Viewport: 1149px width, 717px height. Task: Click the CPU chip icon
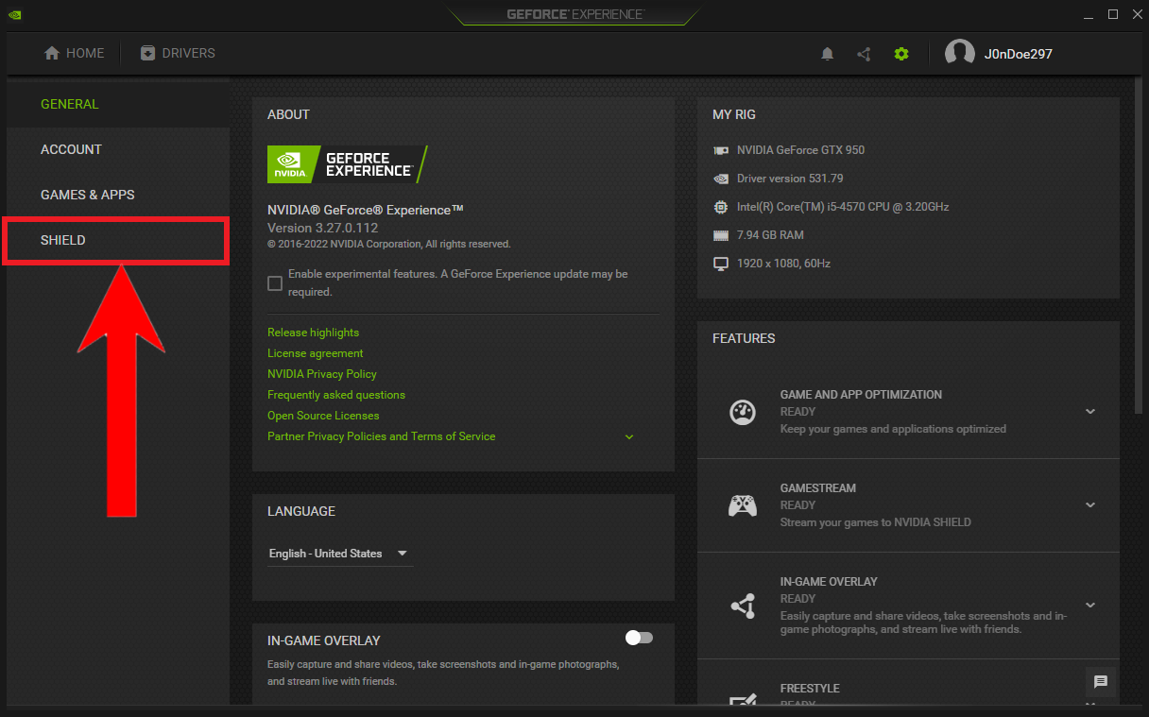[x=721, y=207]
